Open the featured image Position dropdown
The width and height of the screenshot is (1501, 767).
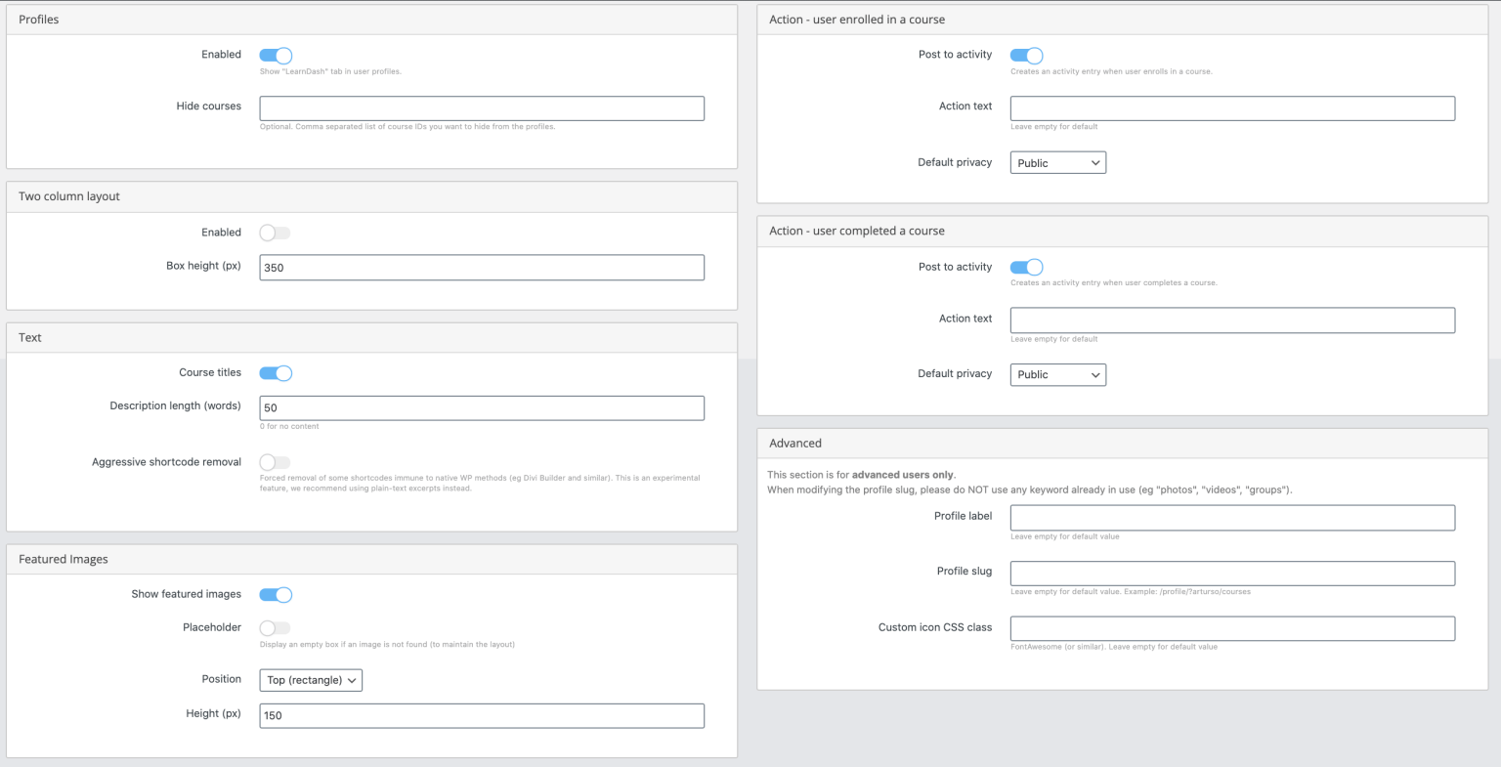311,679
